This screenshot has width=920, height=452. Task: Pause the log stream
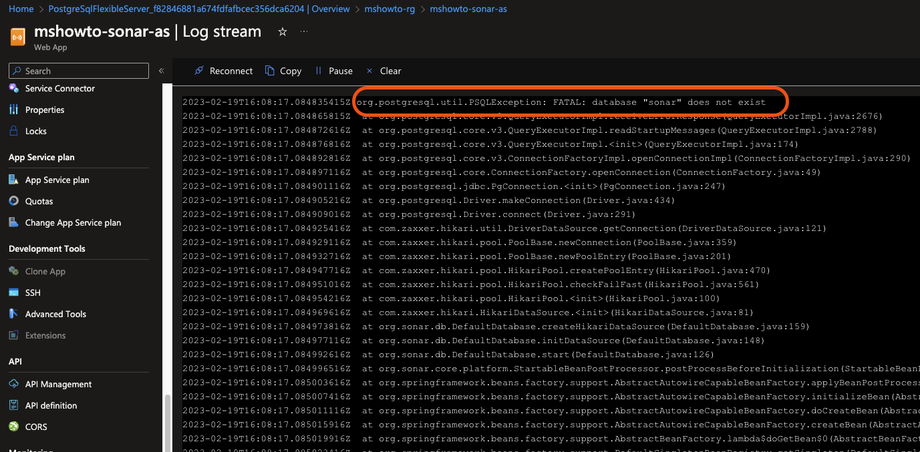coord(333,71)
